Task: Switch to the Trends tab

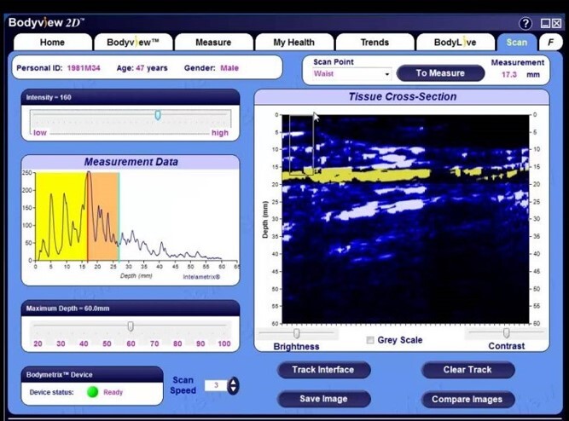Action: click(374, 42)
